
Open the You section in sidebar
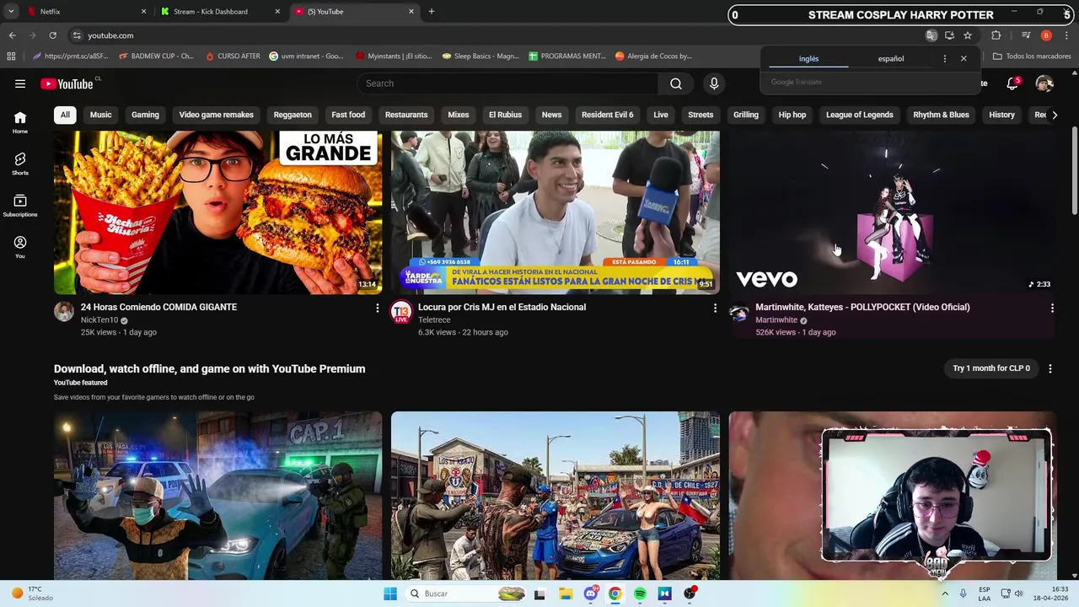[20, 247]
